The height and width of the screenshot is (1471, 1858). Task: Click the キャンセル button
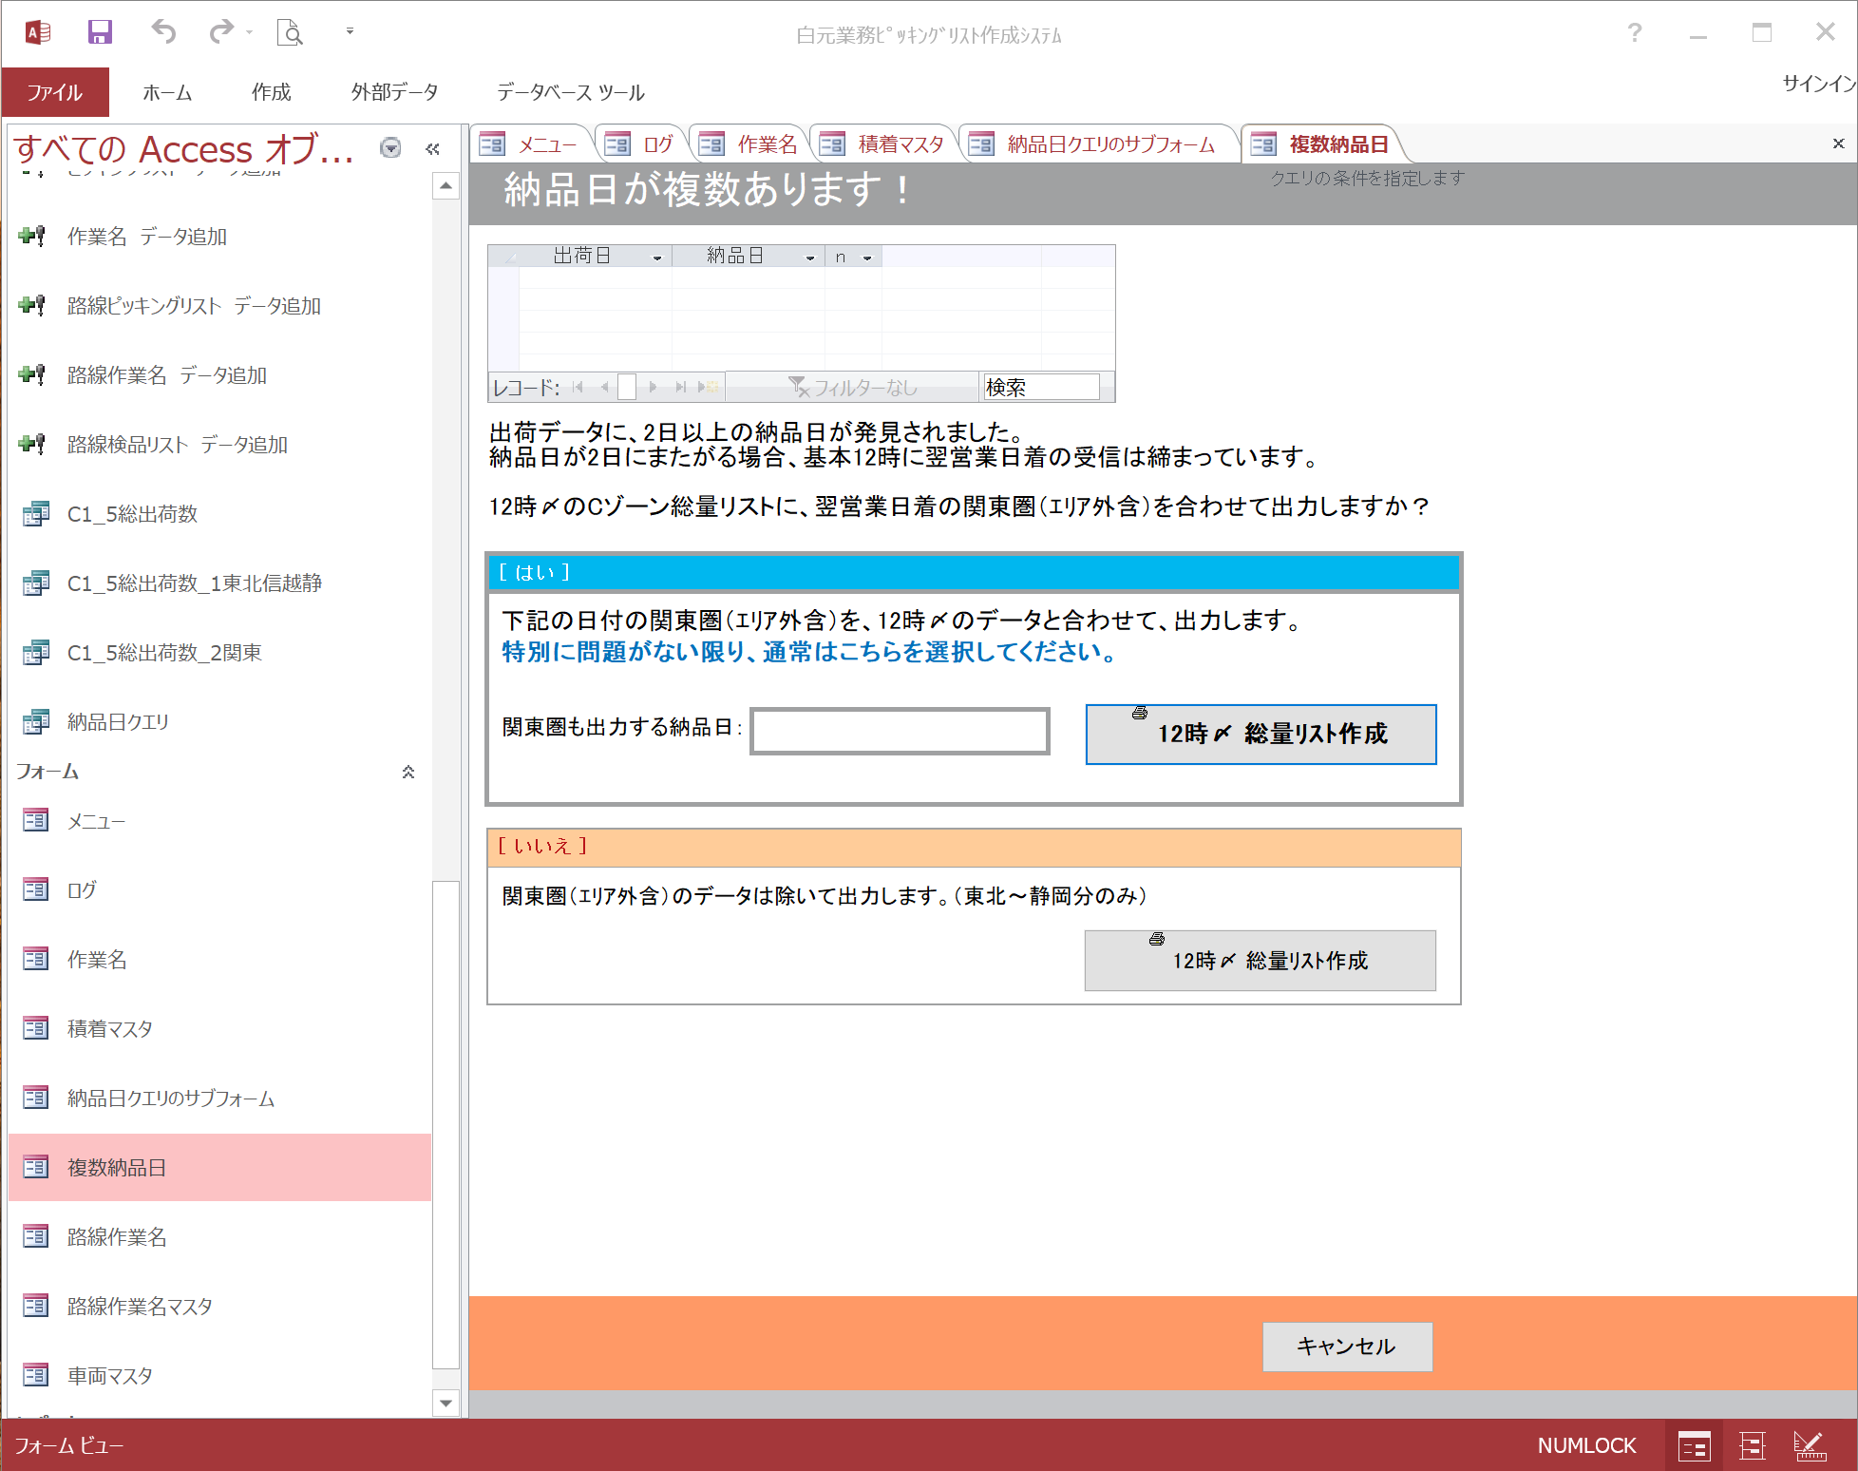click(1347, 1347)
